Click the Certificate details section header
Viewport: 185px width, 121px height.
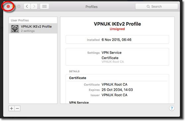pos(78,78)
